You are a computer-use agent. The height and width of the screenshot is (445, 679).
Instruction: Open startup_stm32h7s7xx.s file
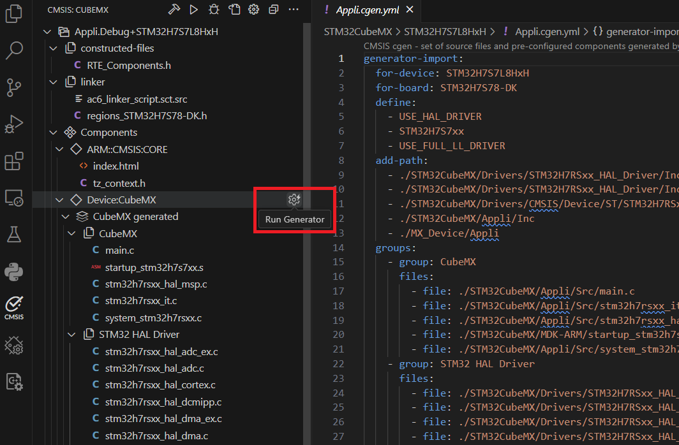click(x=154, y=268)
